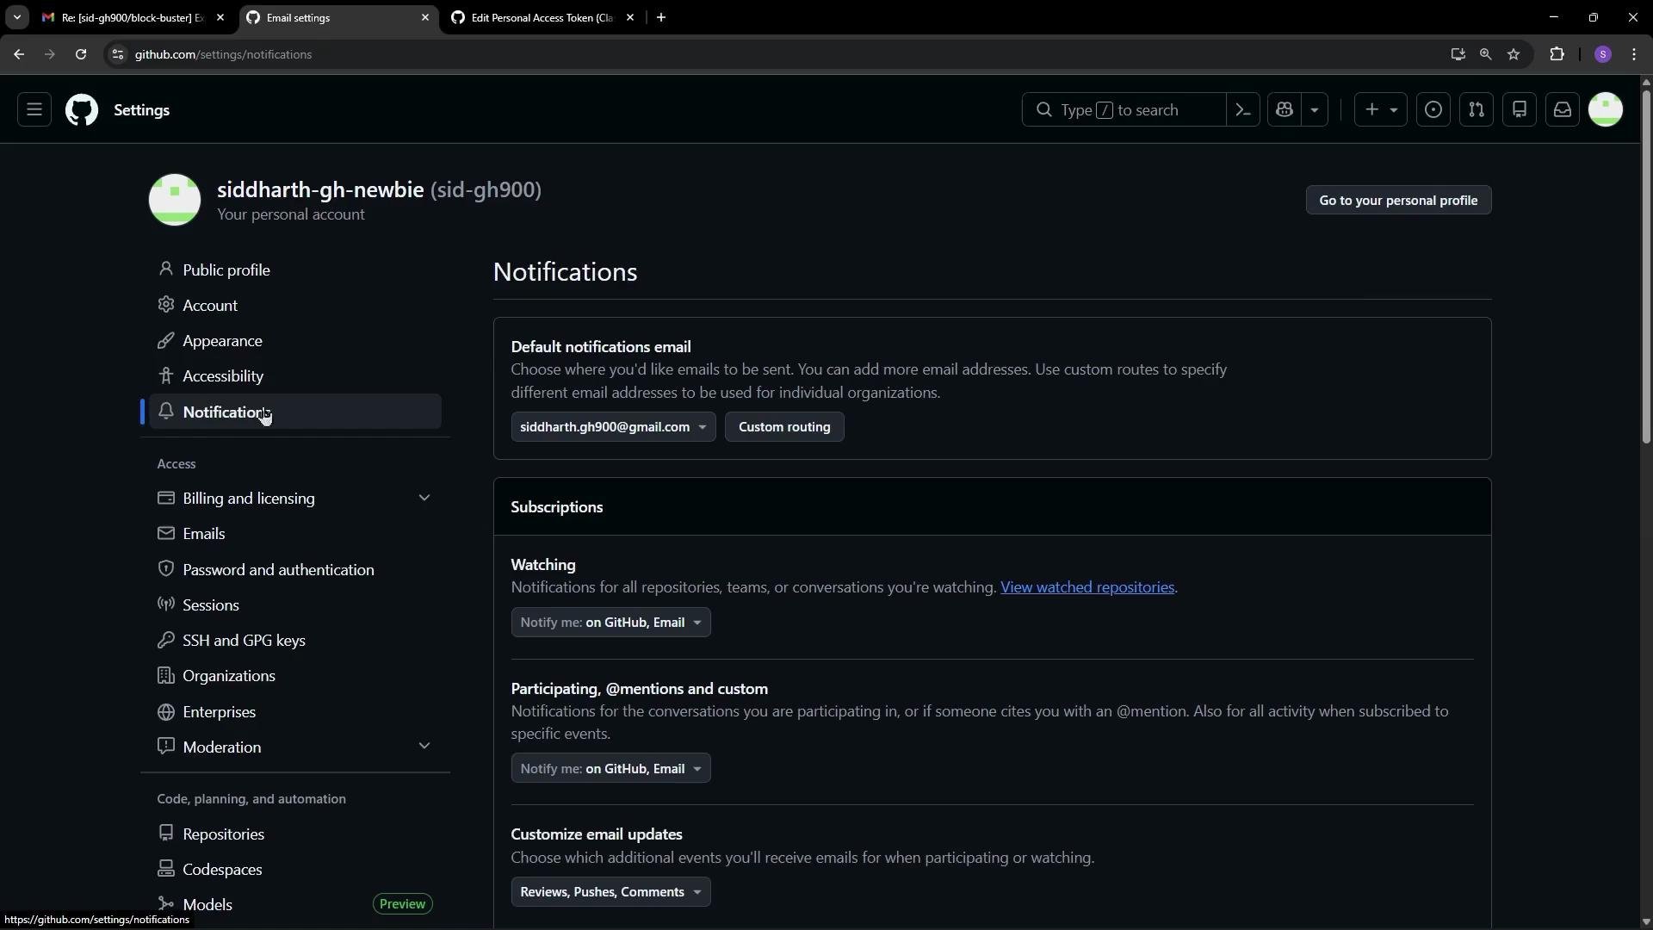This screenshot has height=930, width=1653.
Task: Open Repositories settings in sidebar
Action: click(295, 834)
